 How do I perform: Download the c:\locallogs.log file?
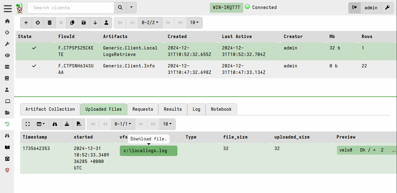pos(148,151)
